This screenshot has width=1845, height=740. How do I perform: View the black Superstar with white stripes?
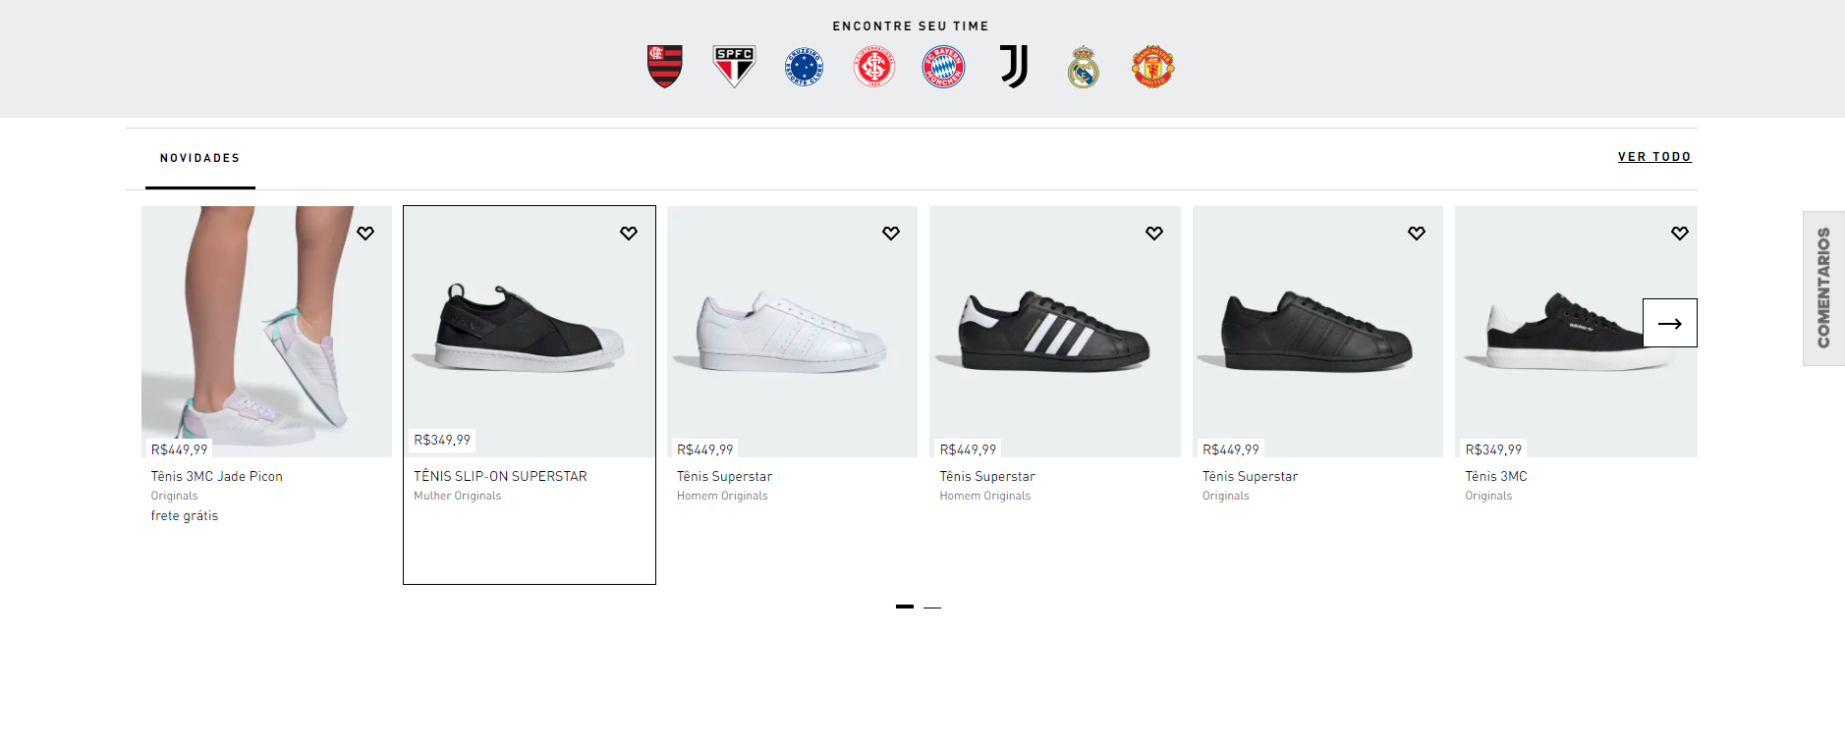pos(1054,331)
